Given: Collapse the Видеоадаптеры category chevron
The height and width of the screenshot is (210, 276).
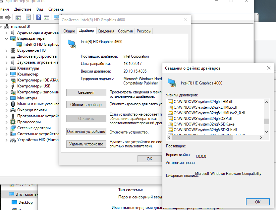Looking at the screenshot, I should click(x=7, y=38).
